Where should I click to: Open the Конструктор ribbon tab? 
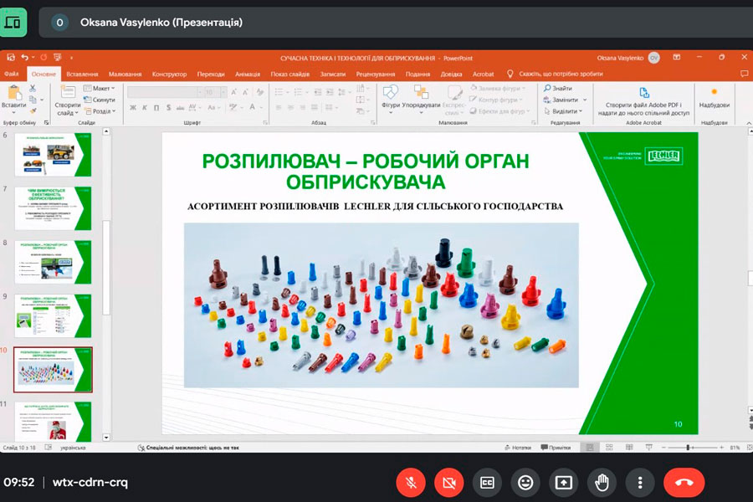click(x=169, y=74)
